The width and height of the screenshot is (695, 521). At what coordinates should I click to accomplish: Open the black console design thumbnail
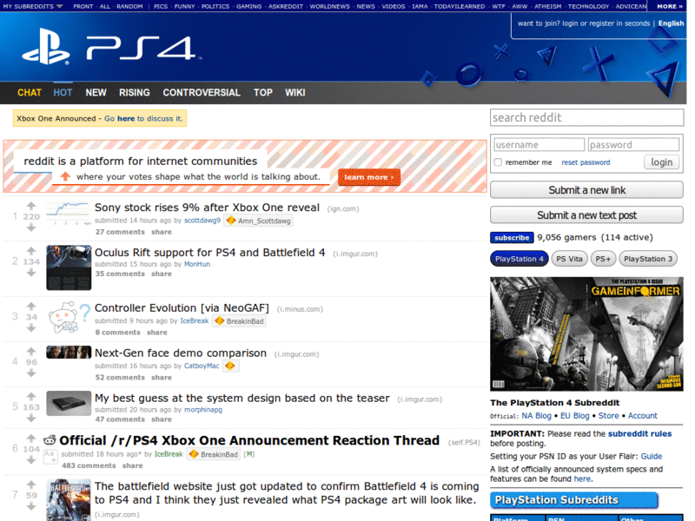point(69,403)
